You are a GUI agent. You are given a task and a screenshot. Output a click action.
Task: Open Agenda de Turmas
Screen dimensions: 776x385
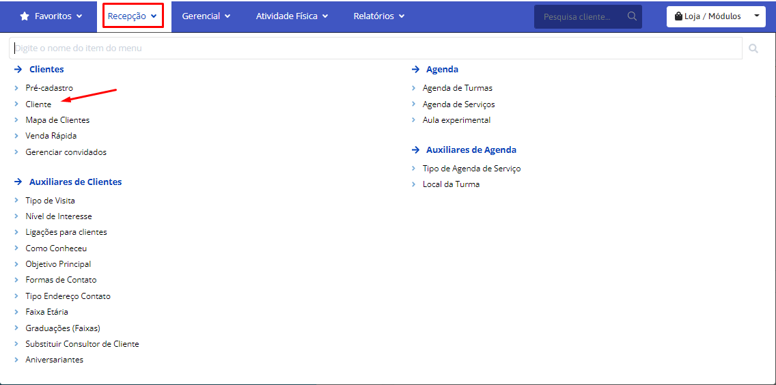457,88
